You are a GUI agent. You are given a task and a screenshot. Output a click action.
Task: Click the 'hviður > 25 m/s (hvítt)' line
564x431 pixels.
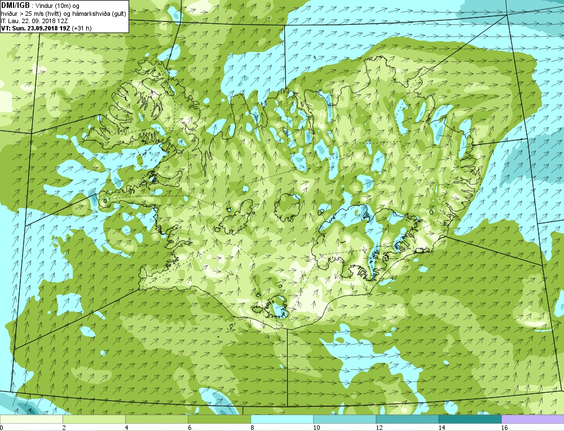(63, 14)
